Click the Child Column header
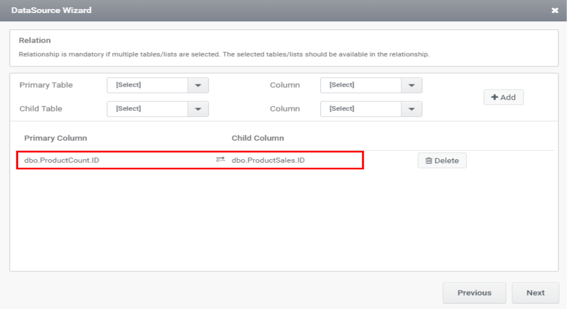The height and width of the screenshot is (309, 568). [x=258, y=138]
